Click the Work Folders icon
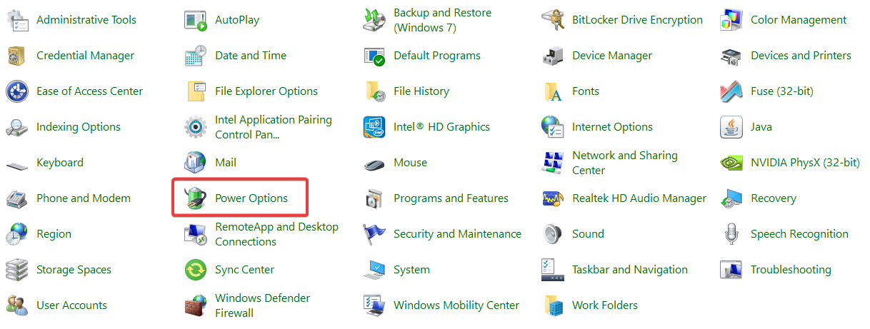 (553, 305)
